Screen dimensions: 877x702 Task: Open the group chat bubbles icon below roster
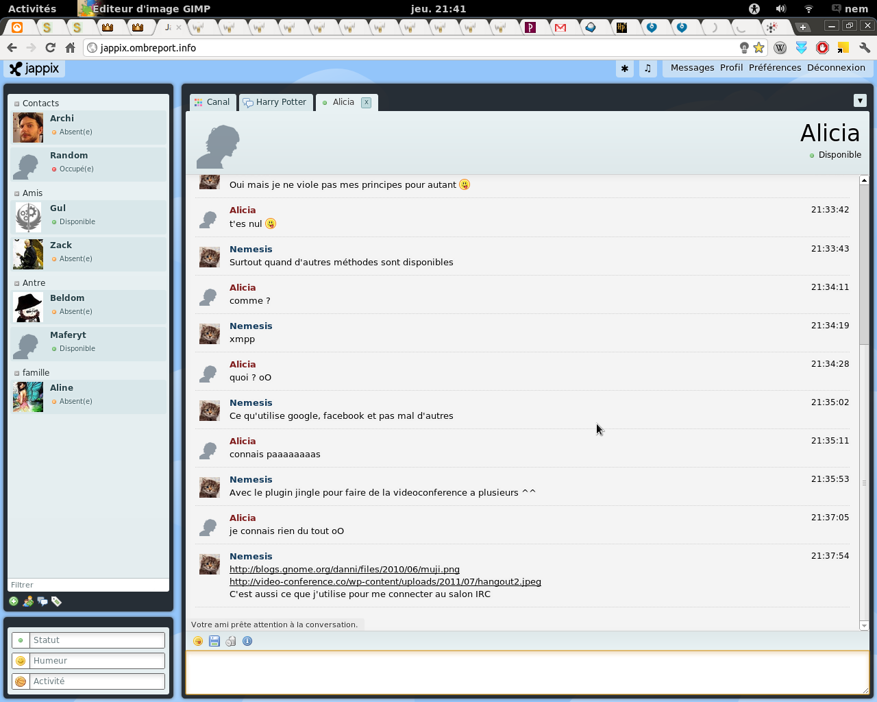pyautogui.click(x=42, y=601)
